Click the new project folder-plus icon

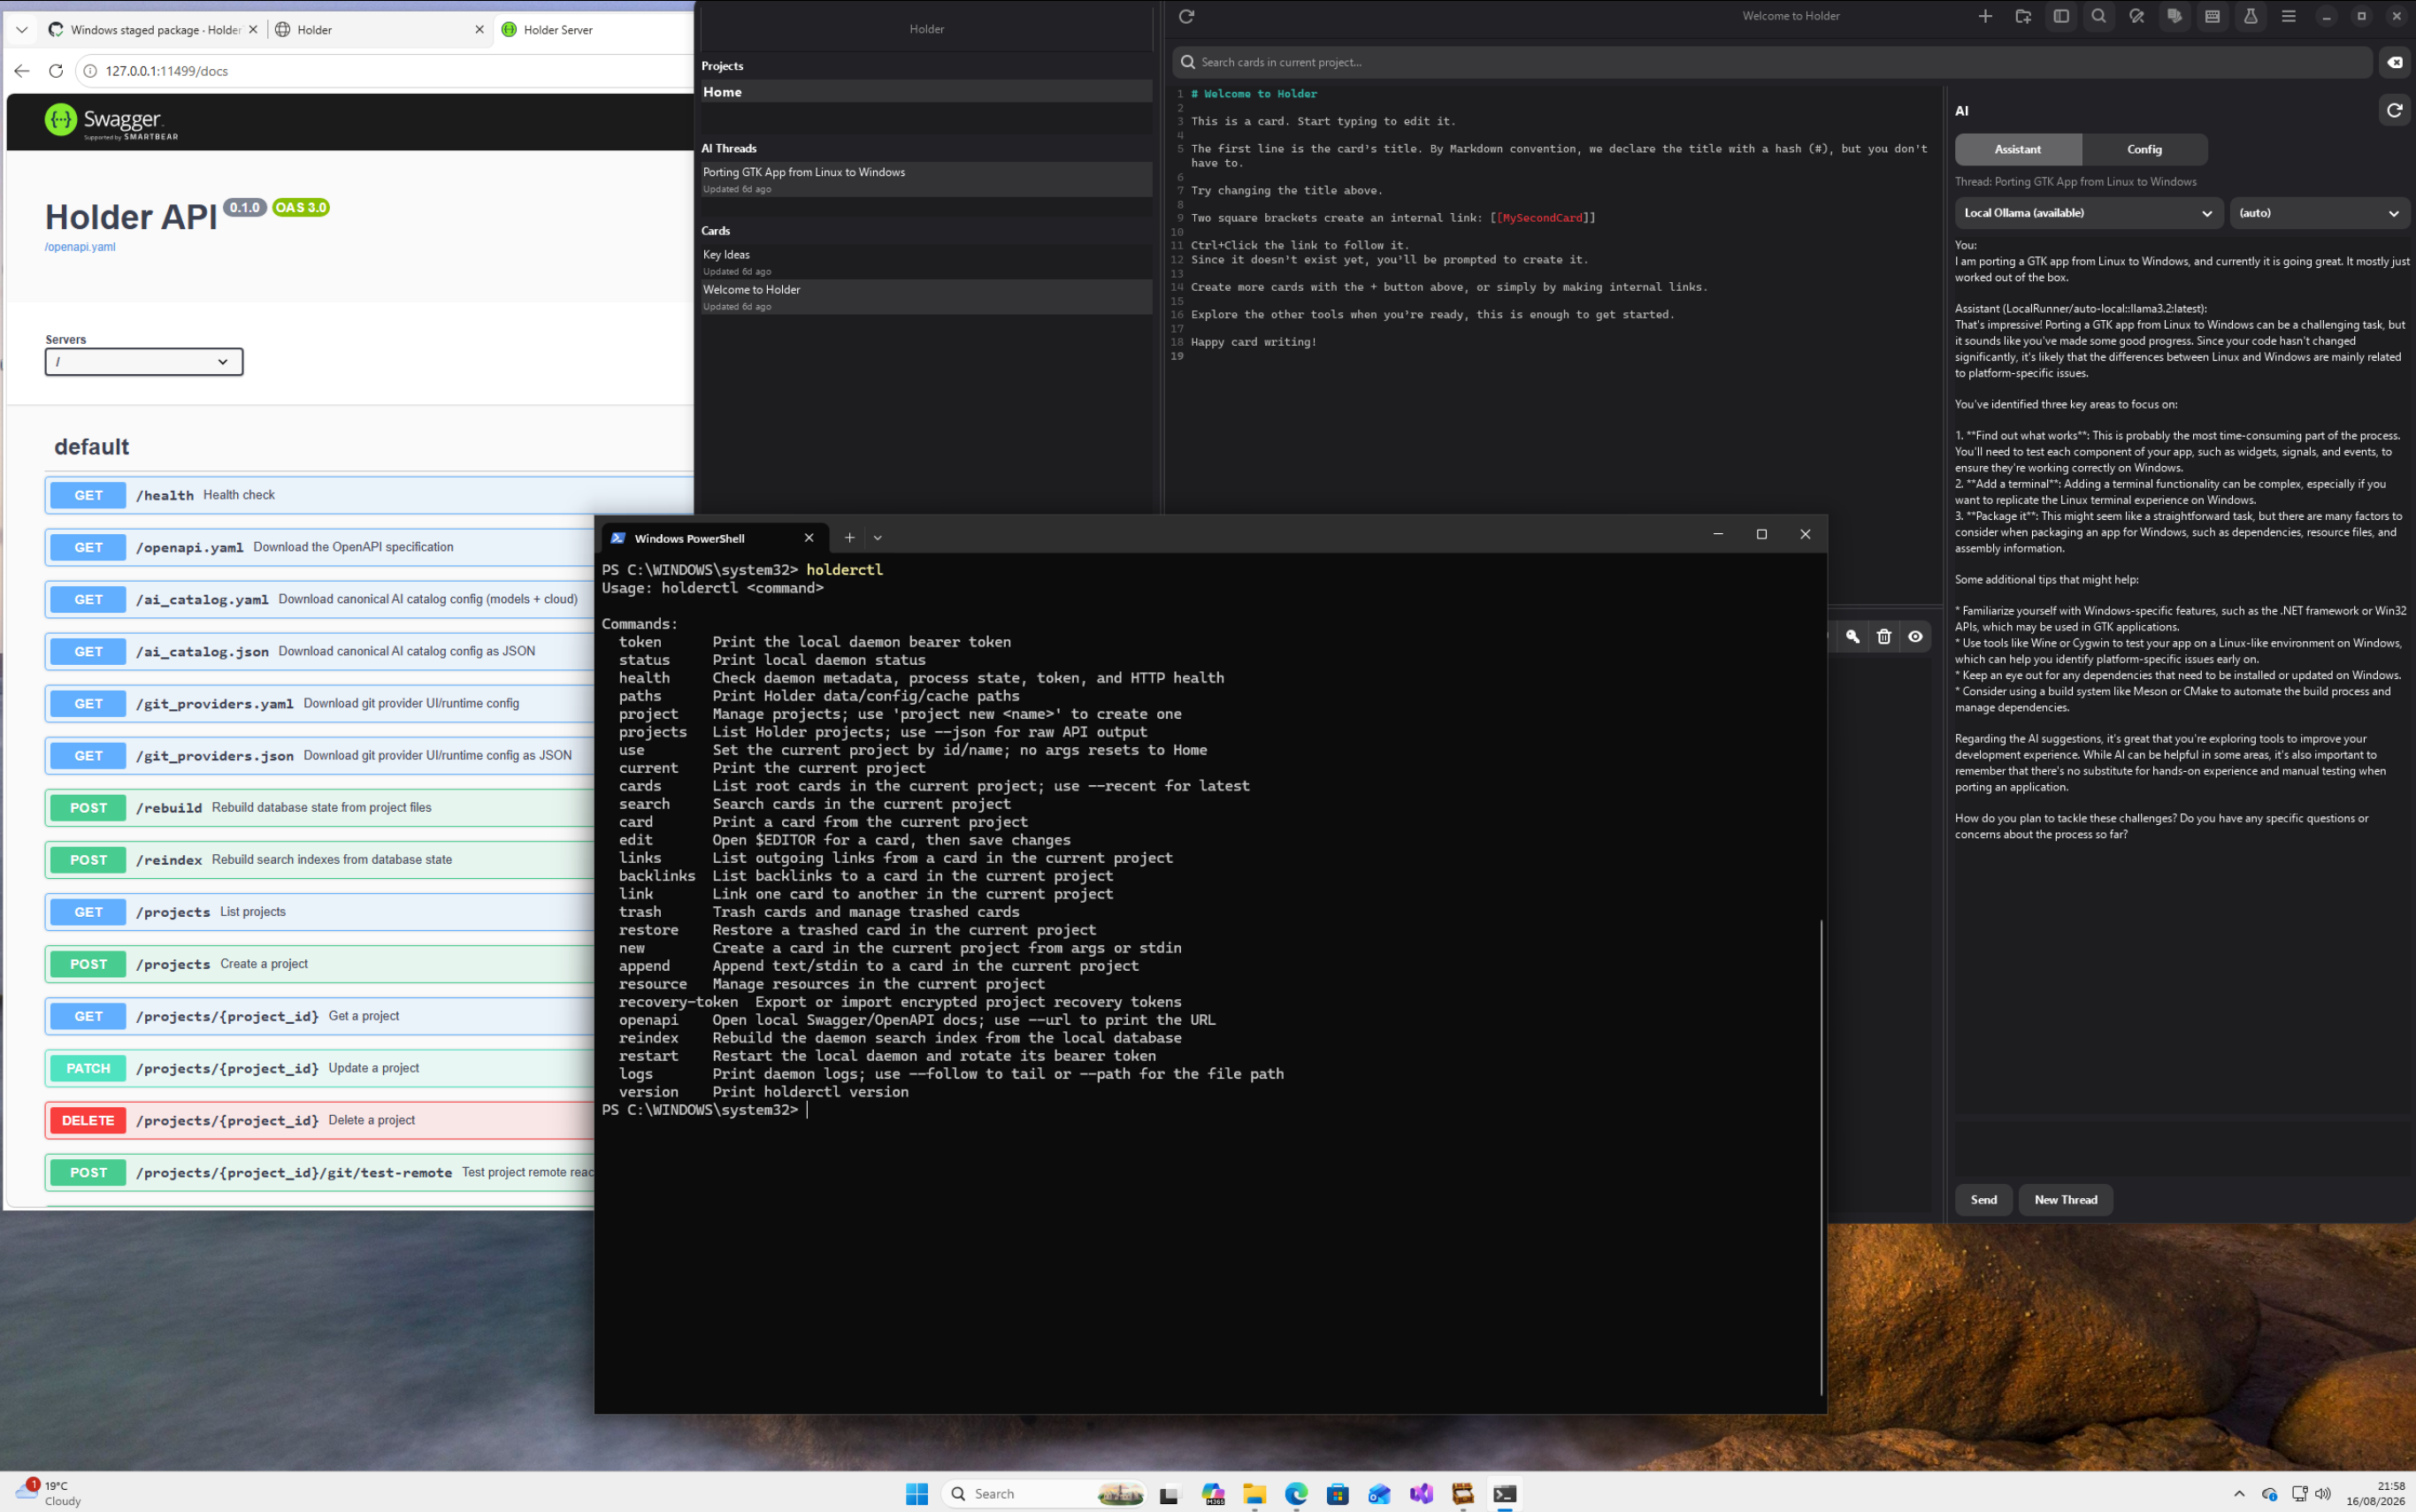tap(2023, 16)
